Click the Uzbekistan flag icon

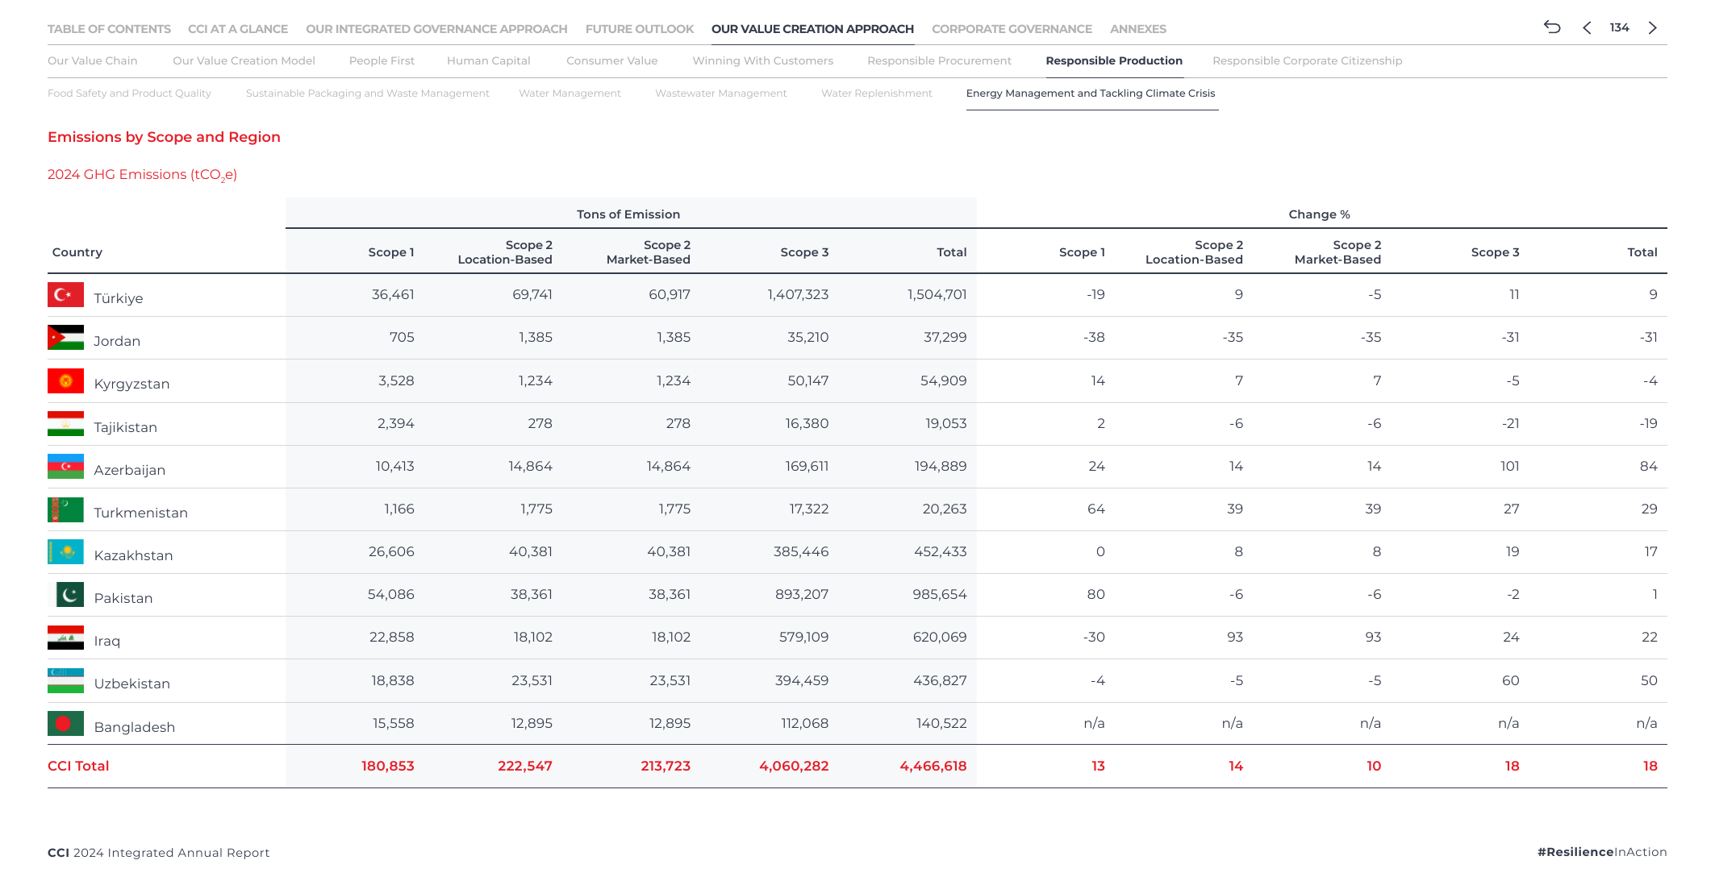pyautogui.click(x=65, y=681)
